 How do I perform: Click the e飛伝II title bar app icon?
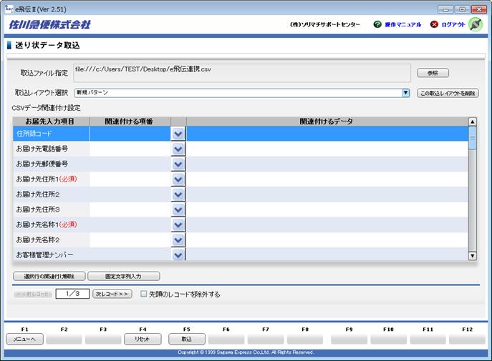pyautogui.click(x=9, y=9)
